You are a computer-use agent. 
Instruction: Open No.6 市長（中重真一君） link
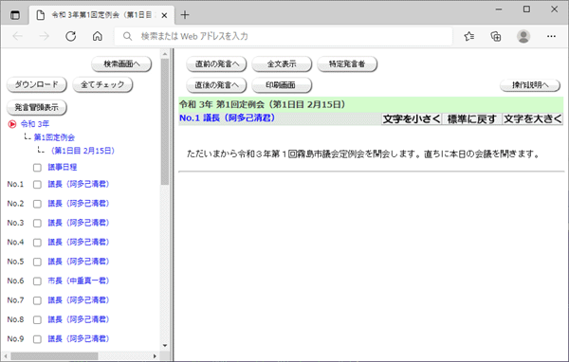(x=79, y=281)
